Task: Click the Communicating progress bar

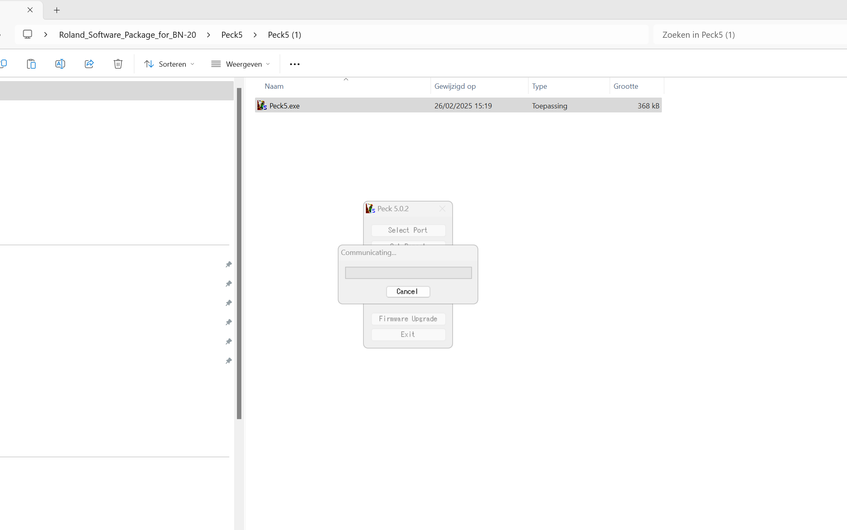Action: [x=408, y=273]
